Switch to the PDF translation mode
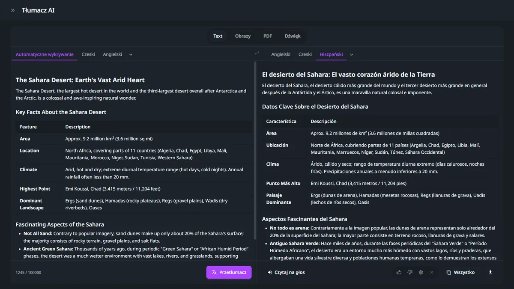The image size is (514, 289). [x=268, y=36]
